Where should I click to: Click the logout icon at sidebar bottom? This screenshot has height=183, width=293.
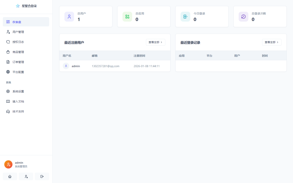tap(42, 176)
